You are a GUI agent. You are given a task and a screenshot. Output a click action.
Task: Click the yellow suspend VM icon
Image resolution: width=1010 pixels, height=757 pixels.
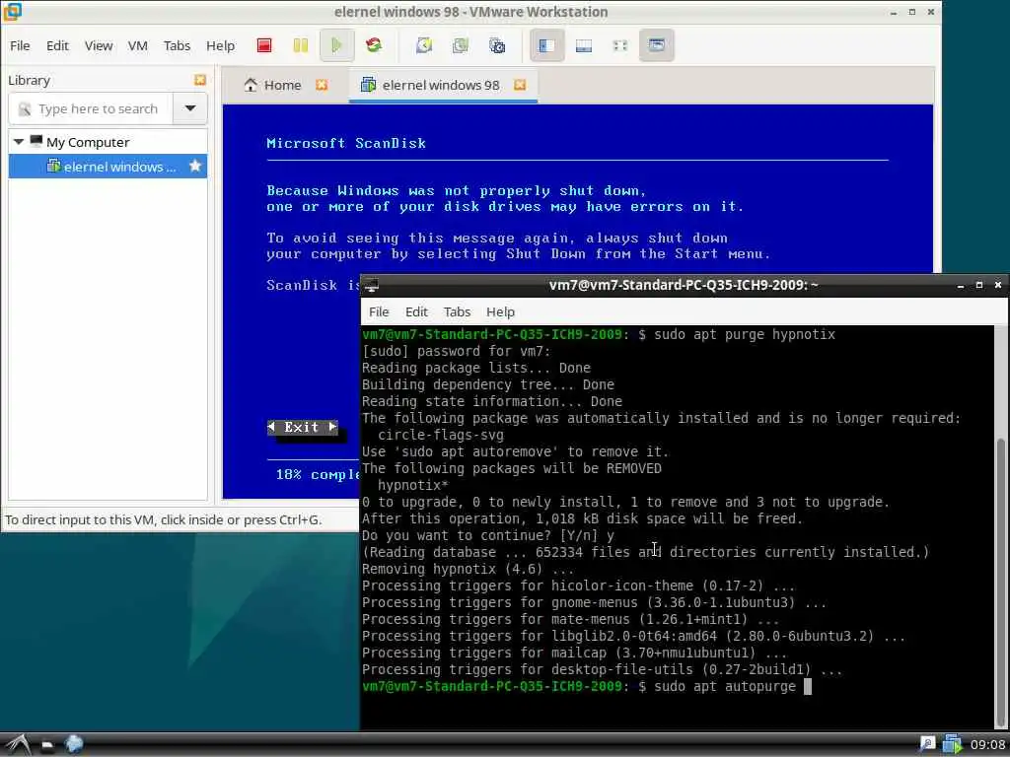click(300, 45)
